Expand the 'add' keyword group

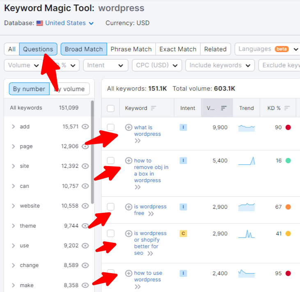(13, 127)
